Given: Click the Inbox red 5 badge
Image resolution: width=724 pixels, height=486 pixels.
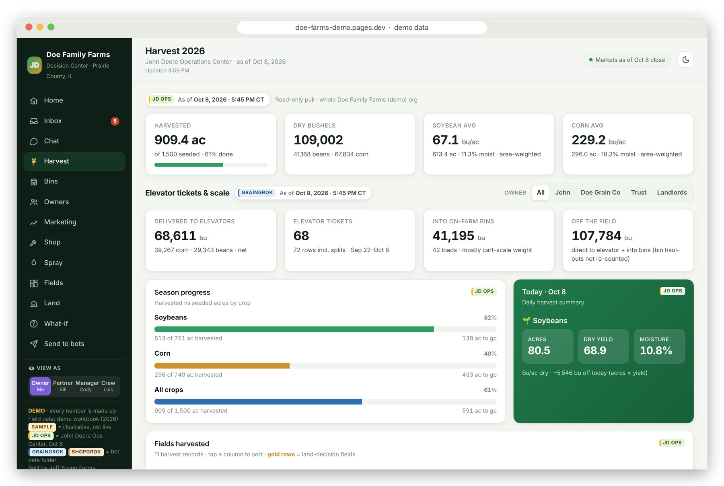Looking at the screenshot, I should click(x=115, y=121).
